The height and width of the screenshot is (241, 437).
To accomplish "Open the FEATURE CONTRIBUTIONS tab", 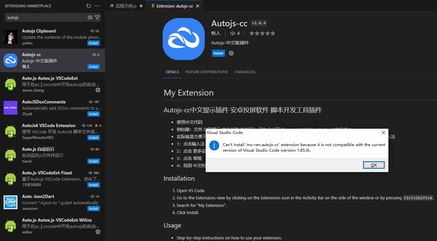I will click(206, 72).
